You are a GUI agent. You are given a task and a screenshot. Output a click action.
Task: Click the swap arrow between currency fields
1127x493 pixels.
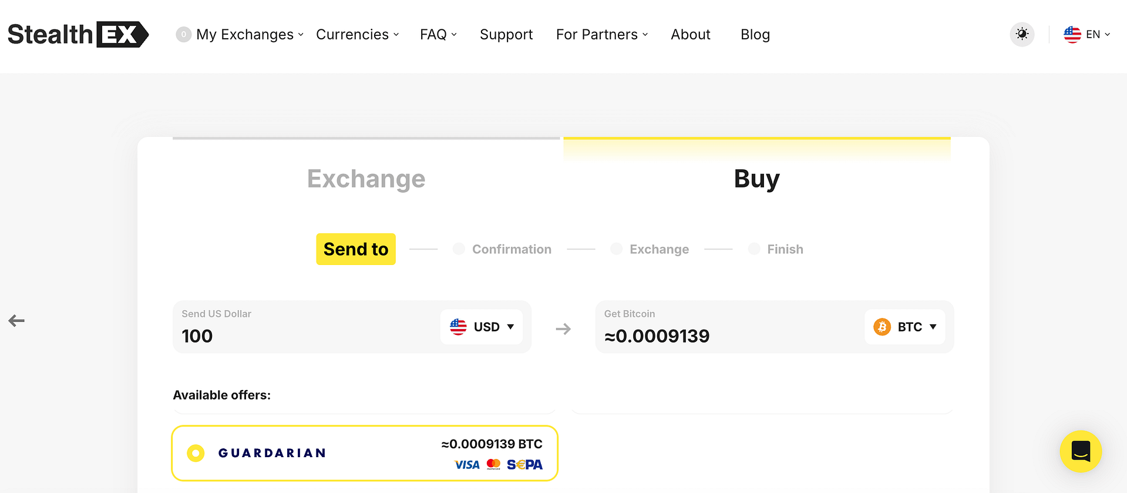[x=563, y=329]
